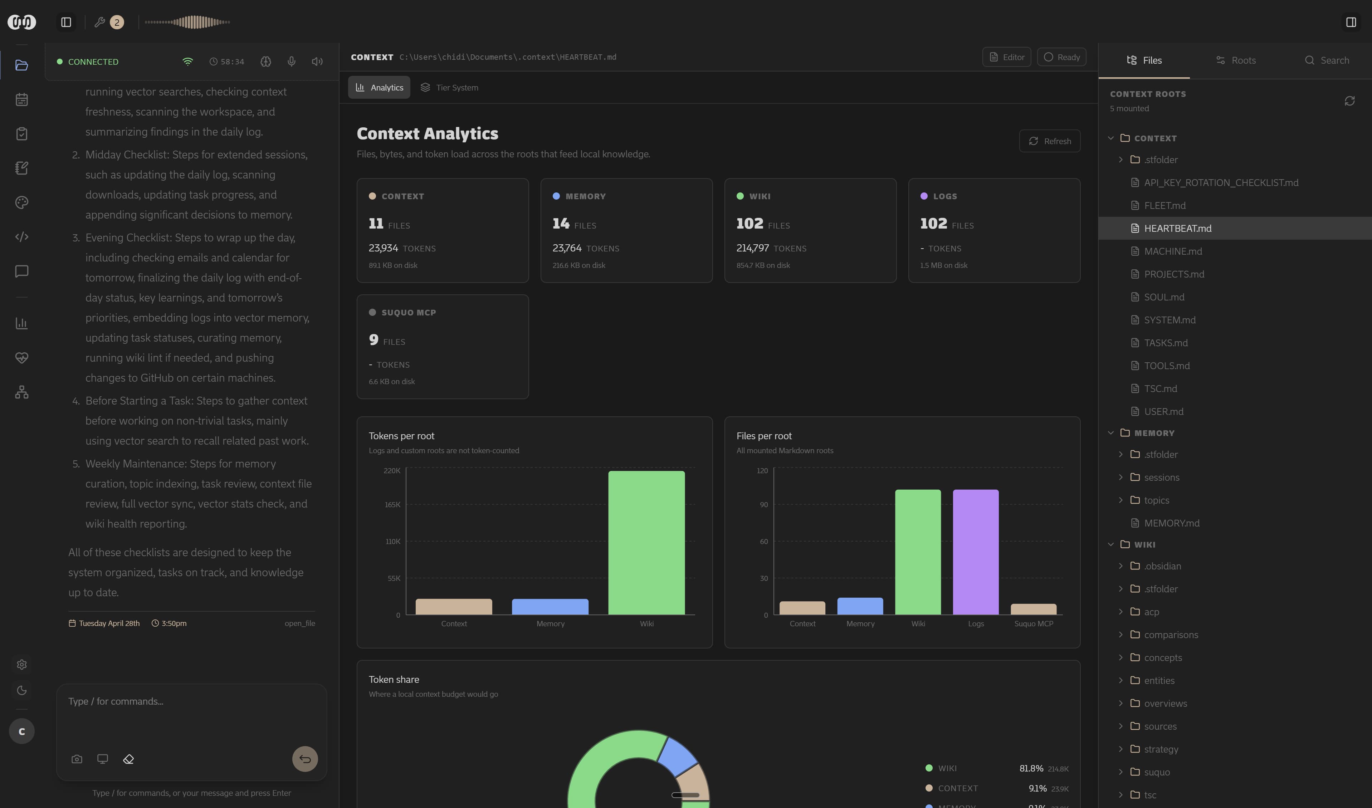
Task: Click the Refresh button in Context Analytics
Action: (x=1050, y=141)
